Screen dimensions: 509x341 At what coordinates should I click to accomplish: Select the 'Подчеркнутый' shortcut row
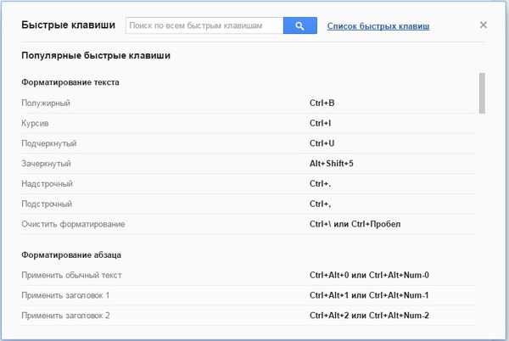pyautogui.click(x=248, y=143)
